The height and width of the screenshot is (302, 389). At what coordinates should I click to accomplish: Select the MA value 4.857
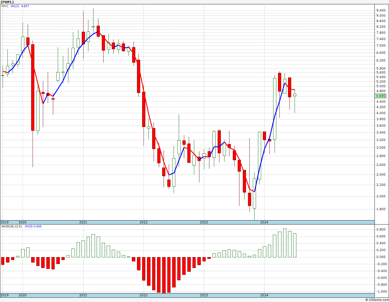pos(25,6)
